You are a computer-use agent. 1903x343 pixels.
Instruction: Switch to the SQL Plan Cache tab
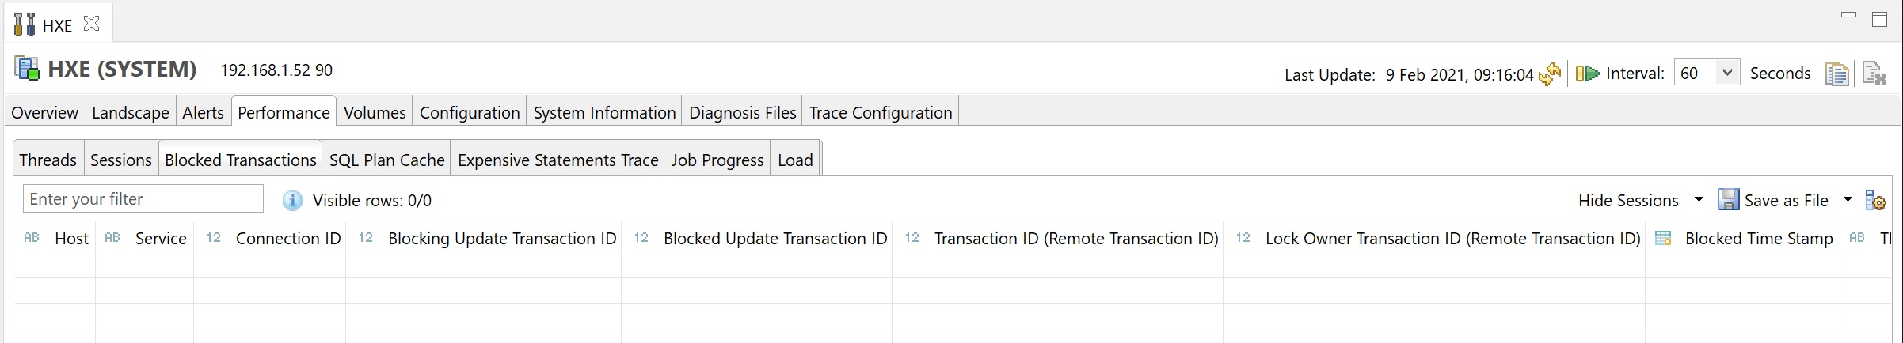pyautogui.click(x=386, y=160)
